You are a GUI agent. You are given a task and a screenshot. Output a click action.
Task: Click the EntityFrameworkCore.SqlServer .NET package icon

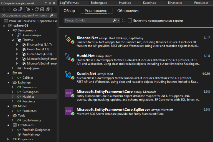click(69, 111)
